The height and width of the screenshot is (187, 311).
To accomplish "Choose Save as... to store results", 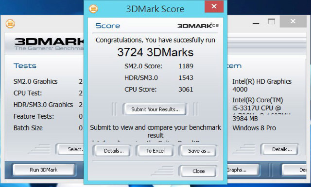I will pyautogui.click(x=199, y=151).
